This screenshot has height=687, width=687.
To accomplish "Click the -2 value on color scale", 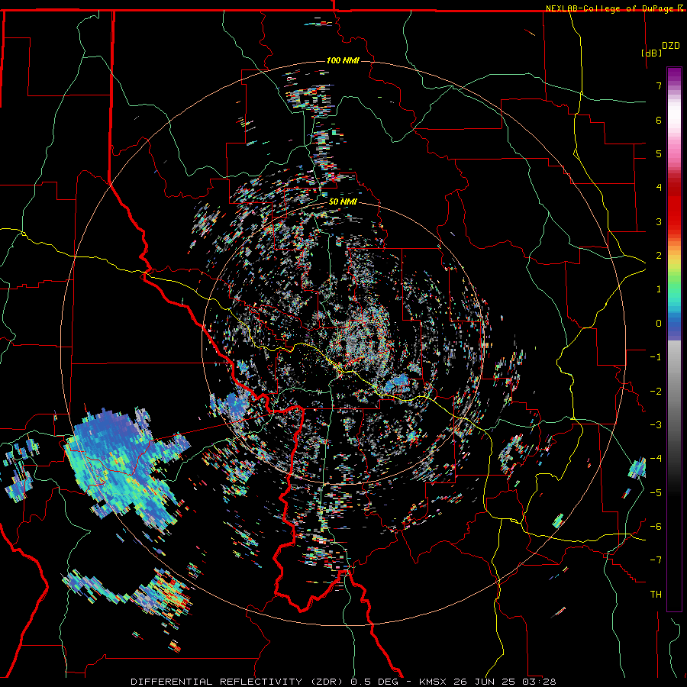I will click(x=656, y=392).
